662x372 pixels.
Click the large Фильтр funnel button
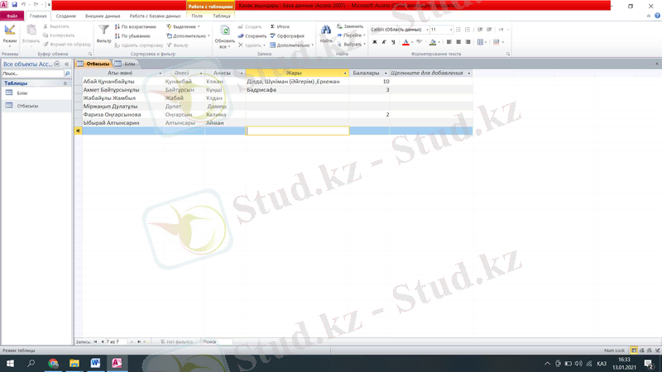click(103, 34)
